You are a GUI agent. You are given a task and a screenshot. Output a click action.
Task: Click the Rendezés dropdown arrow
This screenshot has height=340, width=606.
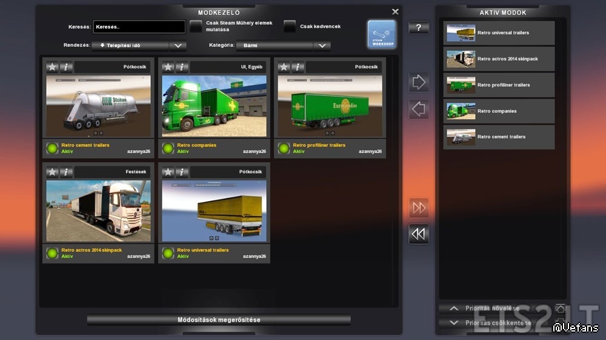[x=178, y=45]
